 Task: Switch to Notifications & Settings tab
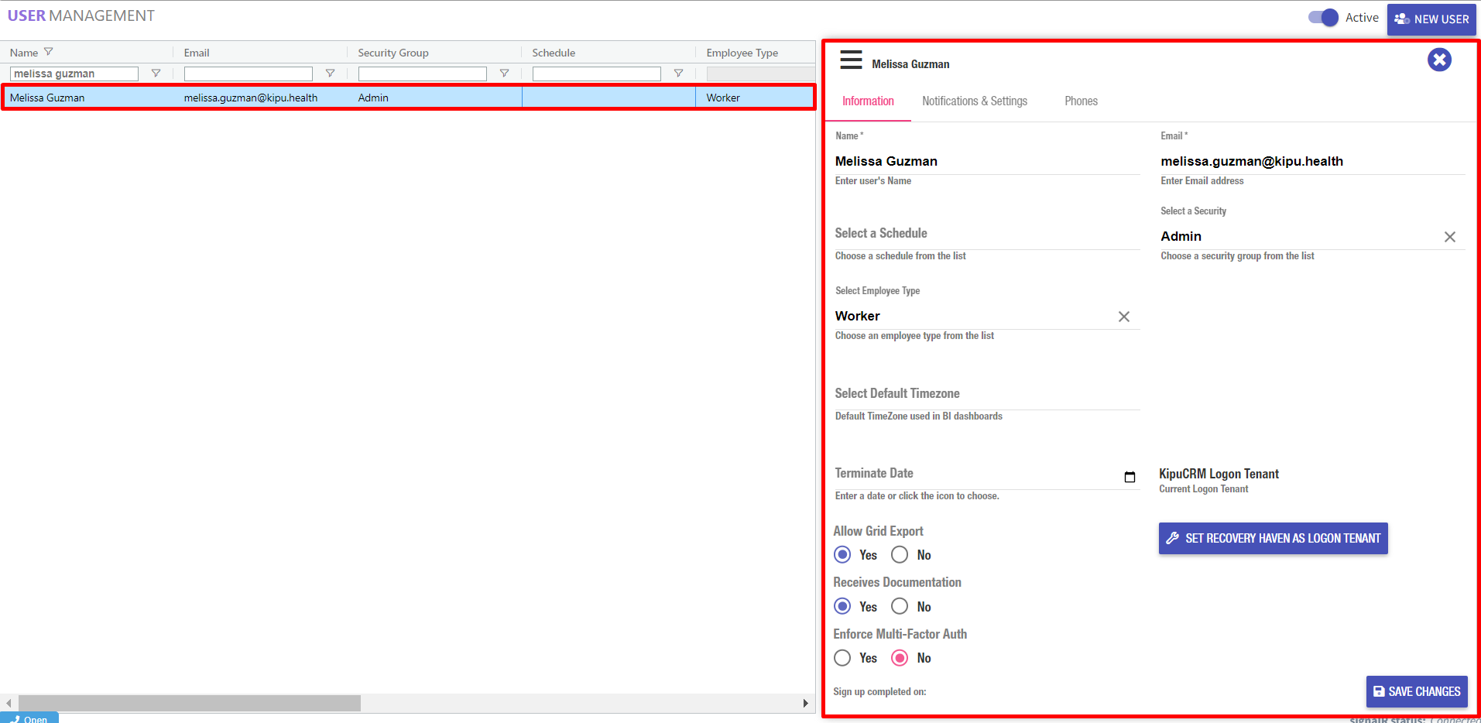click(974, 101)
